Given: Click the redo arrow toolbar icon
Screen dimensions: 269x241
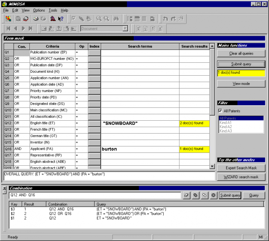Looking at the screenshot, I should [173, 19].
